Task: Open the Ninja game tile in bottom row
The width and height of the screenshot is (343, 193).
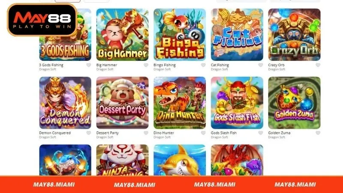Action: coord(122,160)
